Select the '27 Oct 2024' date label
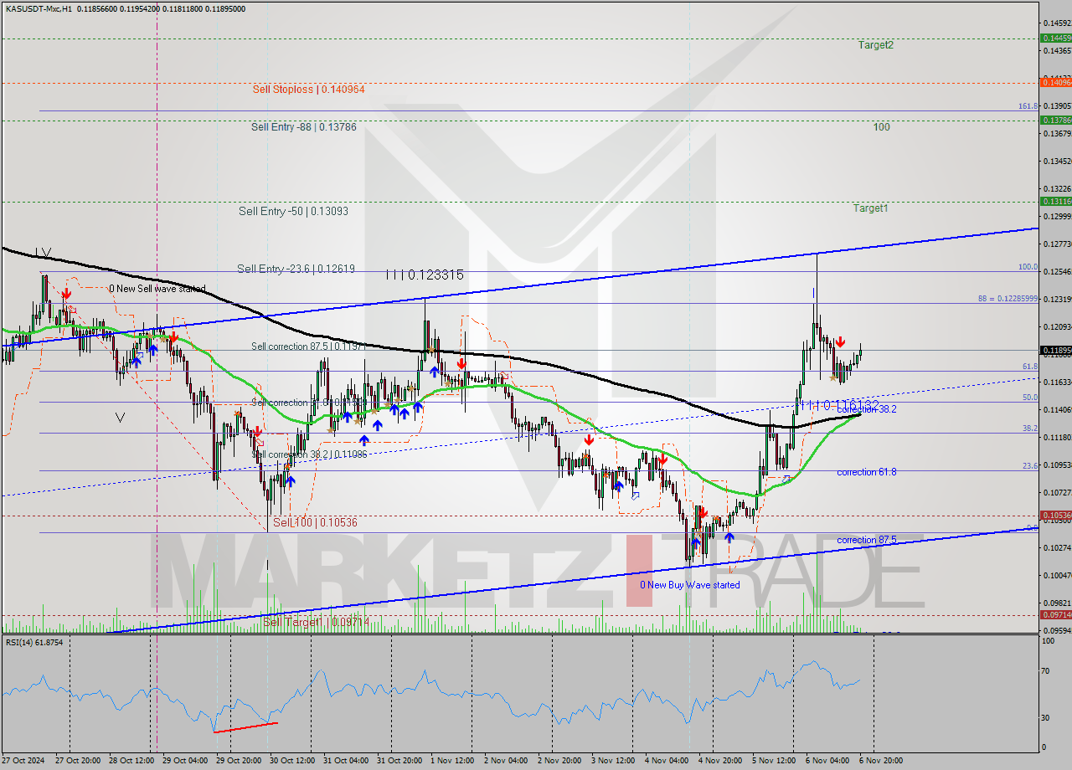This screenshot has height=770, width=1072. tap(23, 761)
